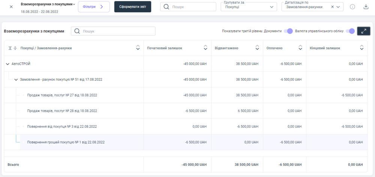
Task: Toggle Показувати третій рівень: Документи switch
Action: pos(288,31)
